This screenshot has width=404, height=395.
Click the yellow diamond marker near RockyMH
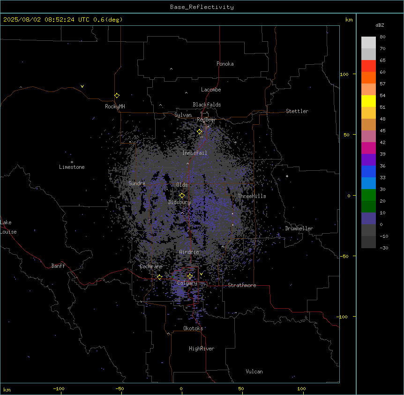coord(117,96)
